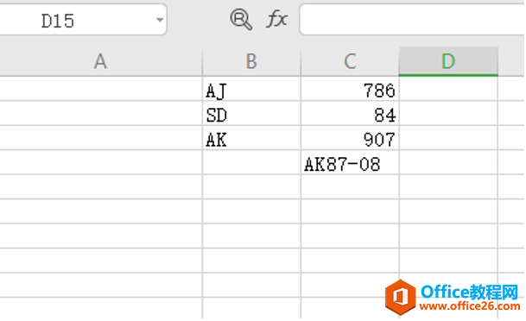This screenshot has height=321, width=526.
Task: Select column A header
Action: click(100, 61)
